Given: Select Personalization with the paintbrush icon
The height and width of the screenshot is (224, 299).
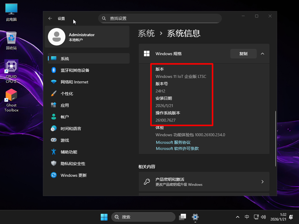Looking at the screenshot, I should [67, 94].
